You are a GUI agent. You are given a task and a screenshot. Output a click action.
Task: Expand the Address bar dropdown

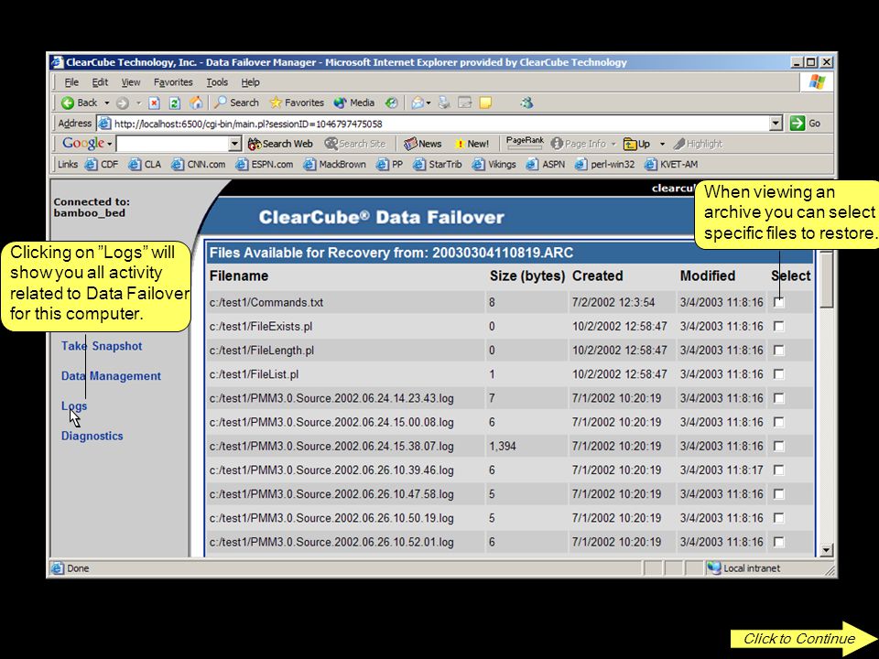click(776, 124)
